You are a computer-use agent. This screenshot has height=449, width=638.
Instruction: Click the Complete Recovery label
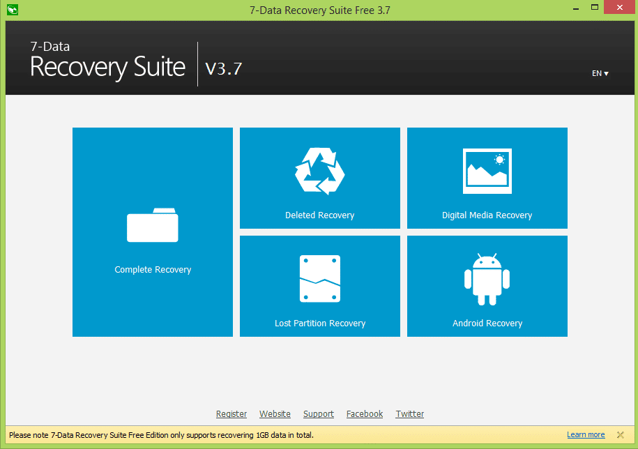point(153,270)
